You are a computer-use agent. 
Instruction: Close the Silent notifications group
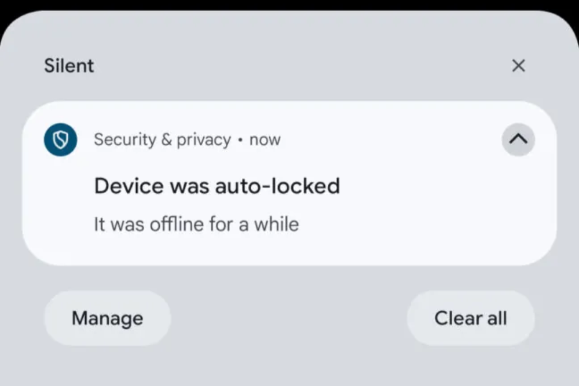point(518,66)
